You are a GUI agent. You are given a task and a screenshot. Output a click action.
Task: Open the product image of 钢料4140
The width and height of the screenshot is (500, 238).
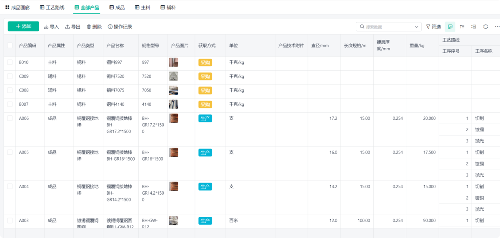pos(173,104)
